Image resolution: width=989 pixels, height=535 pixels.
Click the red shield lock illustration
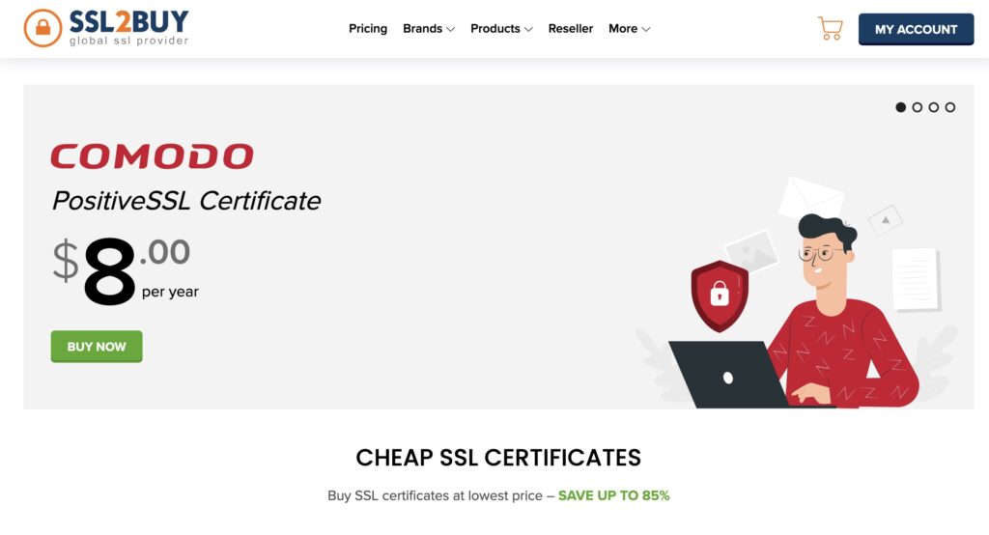[x=720, y=296]
